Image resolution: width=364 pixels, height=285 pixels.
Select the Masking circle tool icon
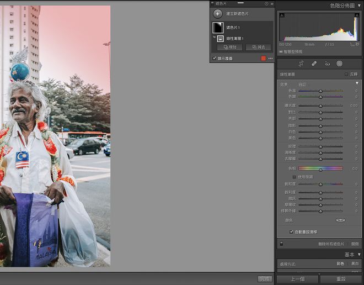tap(339, 64)
